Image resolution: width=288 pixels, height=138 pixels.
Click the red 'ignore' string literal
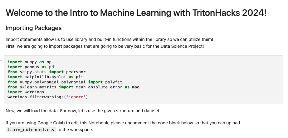pos(76,97)
